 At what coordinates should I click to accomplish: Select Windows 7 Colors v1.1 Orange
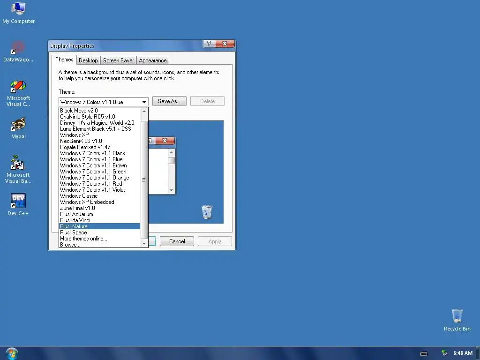click(99, 178)
